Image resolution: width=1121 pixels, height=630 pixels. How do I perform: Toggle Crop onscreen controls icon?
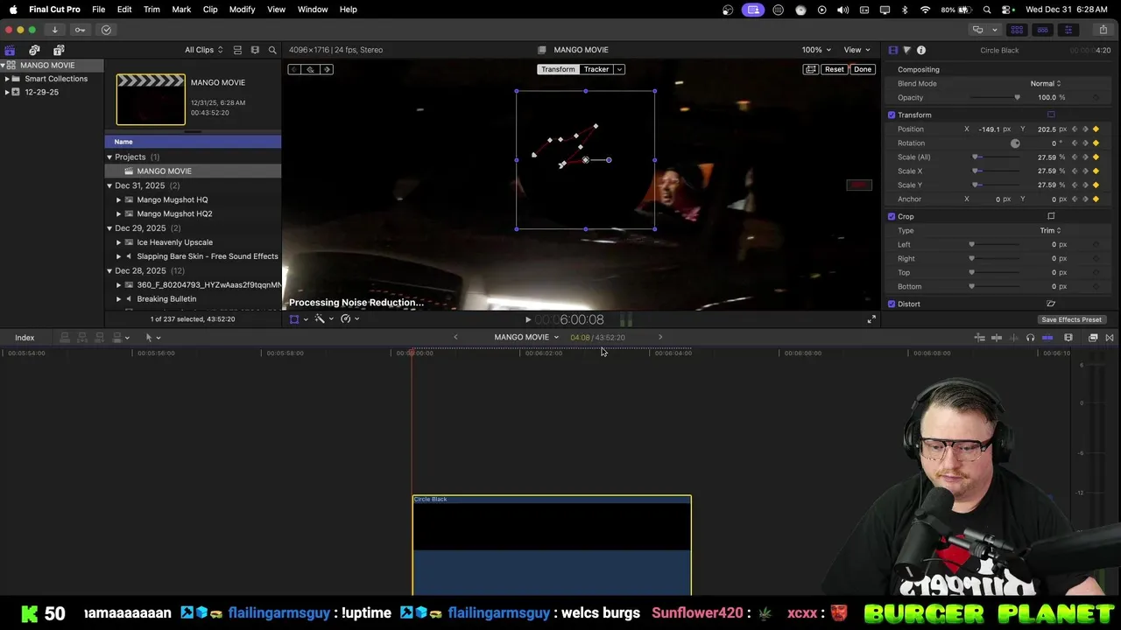tap(1051, 216)
